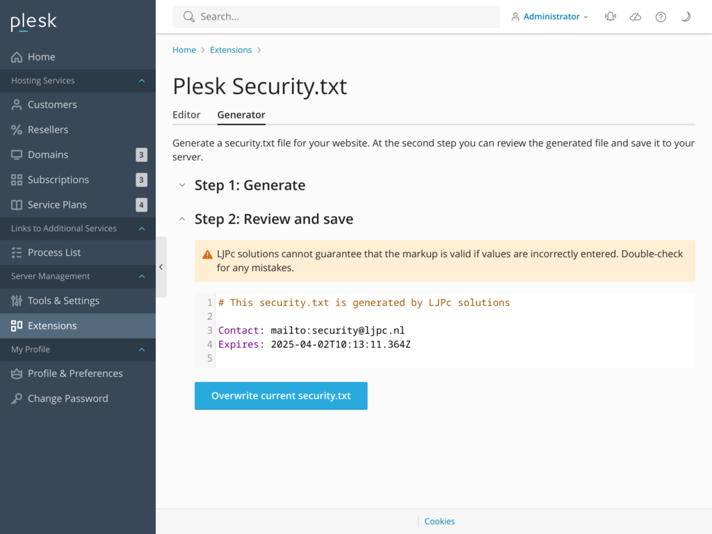Collapse the left sidebar
This screenshot has height=534, width=712.
[x=161, y=267]
